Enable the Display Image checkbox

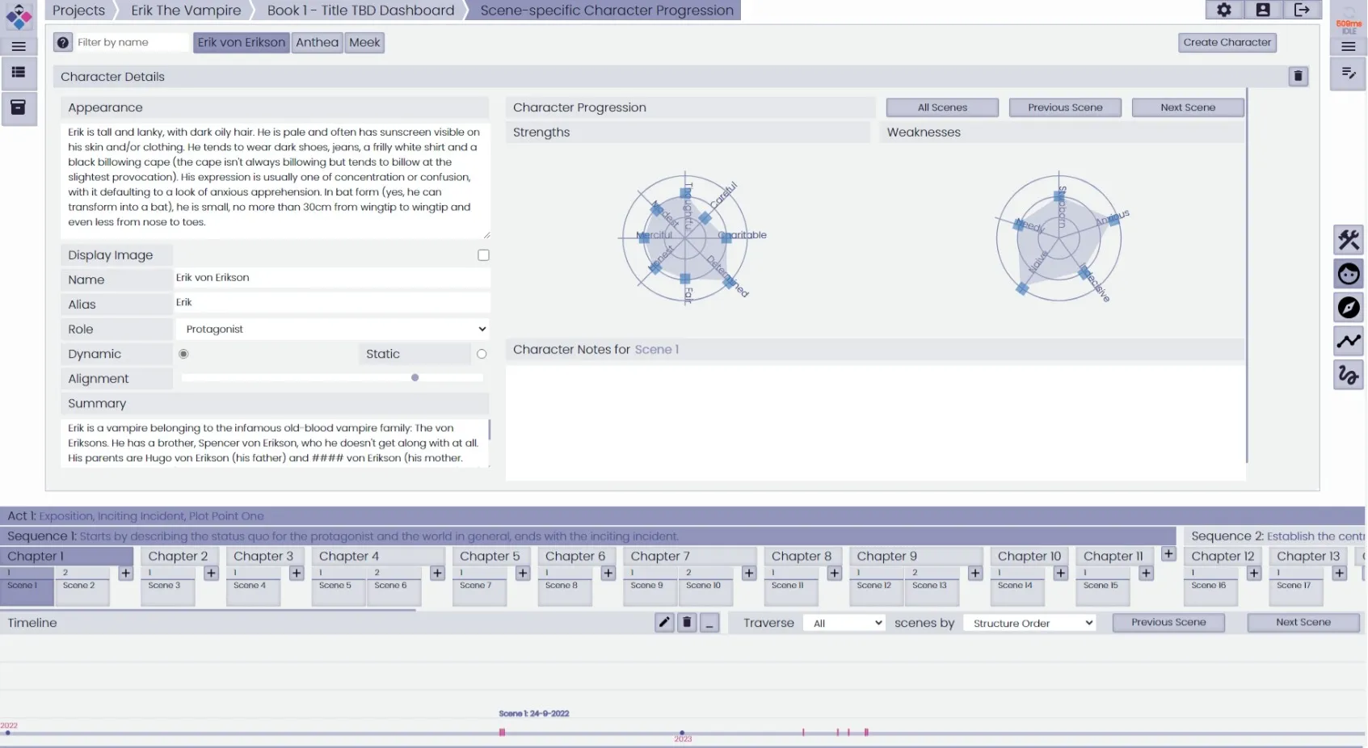[x=483, y=255]
